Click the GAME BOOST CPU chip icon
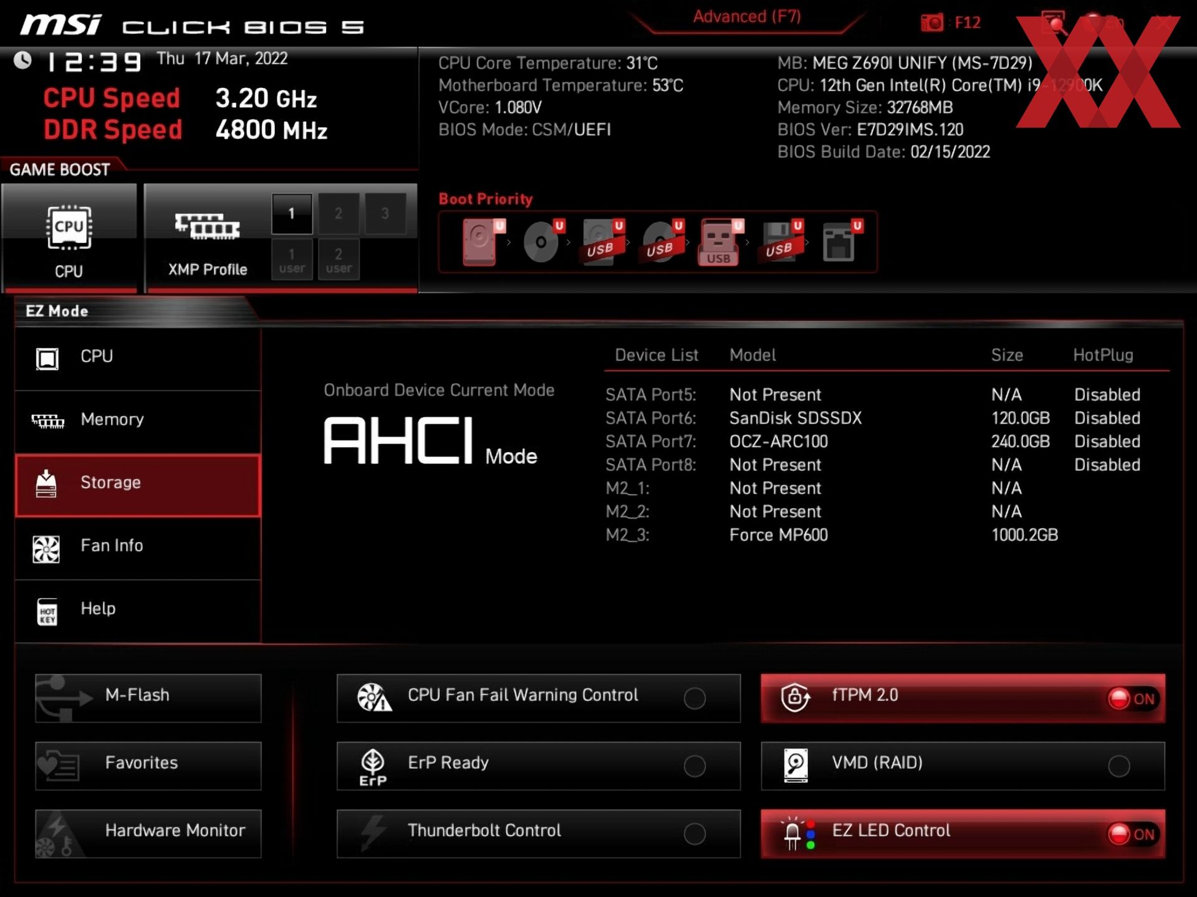 pos(69,227)
